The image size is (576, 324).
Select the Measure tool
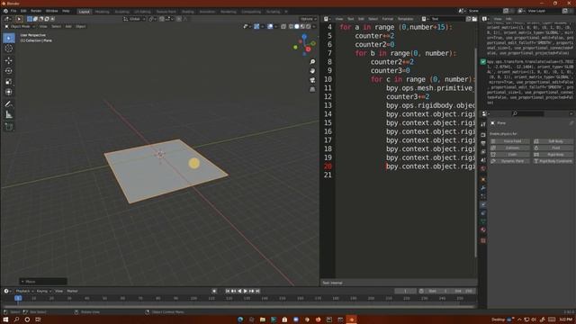click(x=9, y=115)
